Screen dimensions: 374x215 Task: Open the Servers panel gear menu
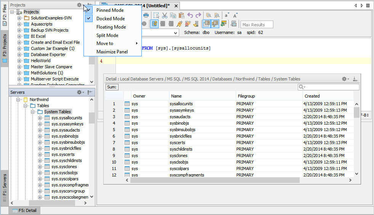[80, 92]
